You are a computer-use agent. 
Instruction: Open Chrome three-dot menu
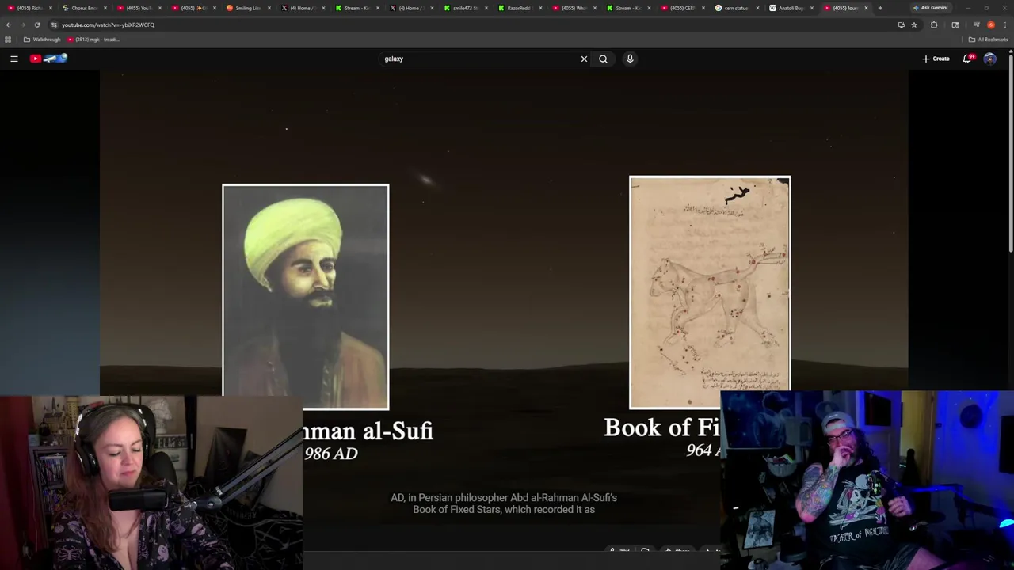click(1004, 25)
